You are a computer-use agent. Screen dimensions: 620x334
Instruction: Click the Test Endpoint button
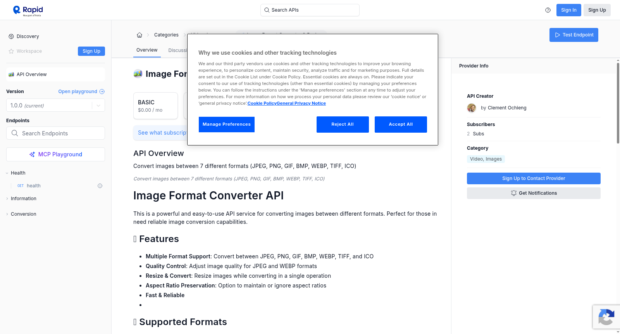573,35
